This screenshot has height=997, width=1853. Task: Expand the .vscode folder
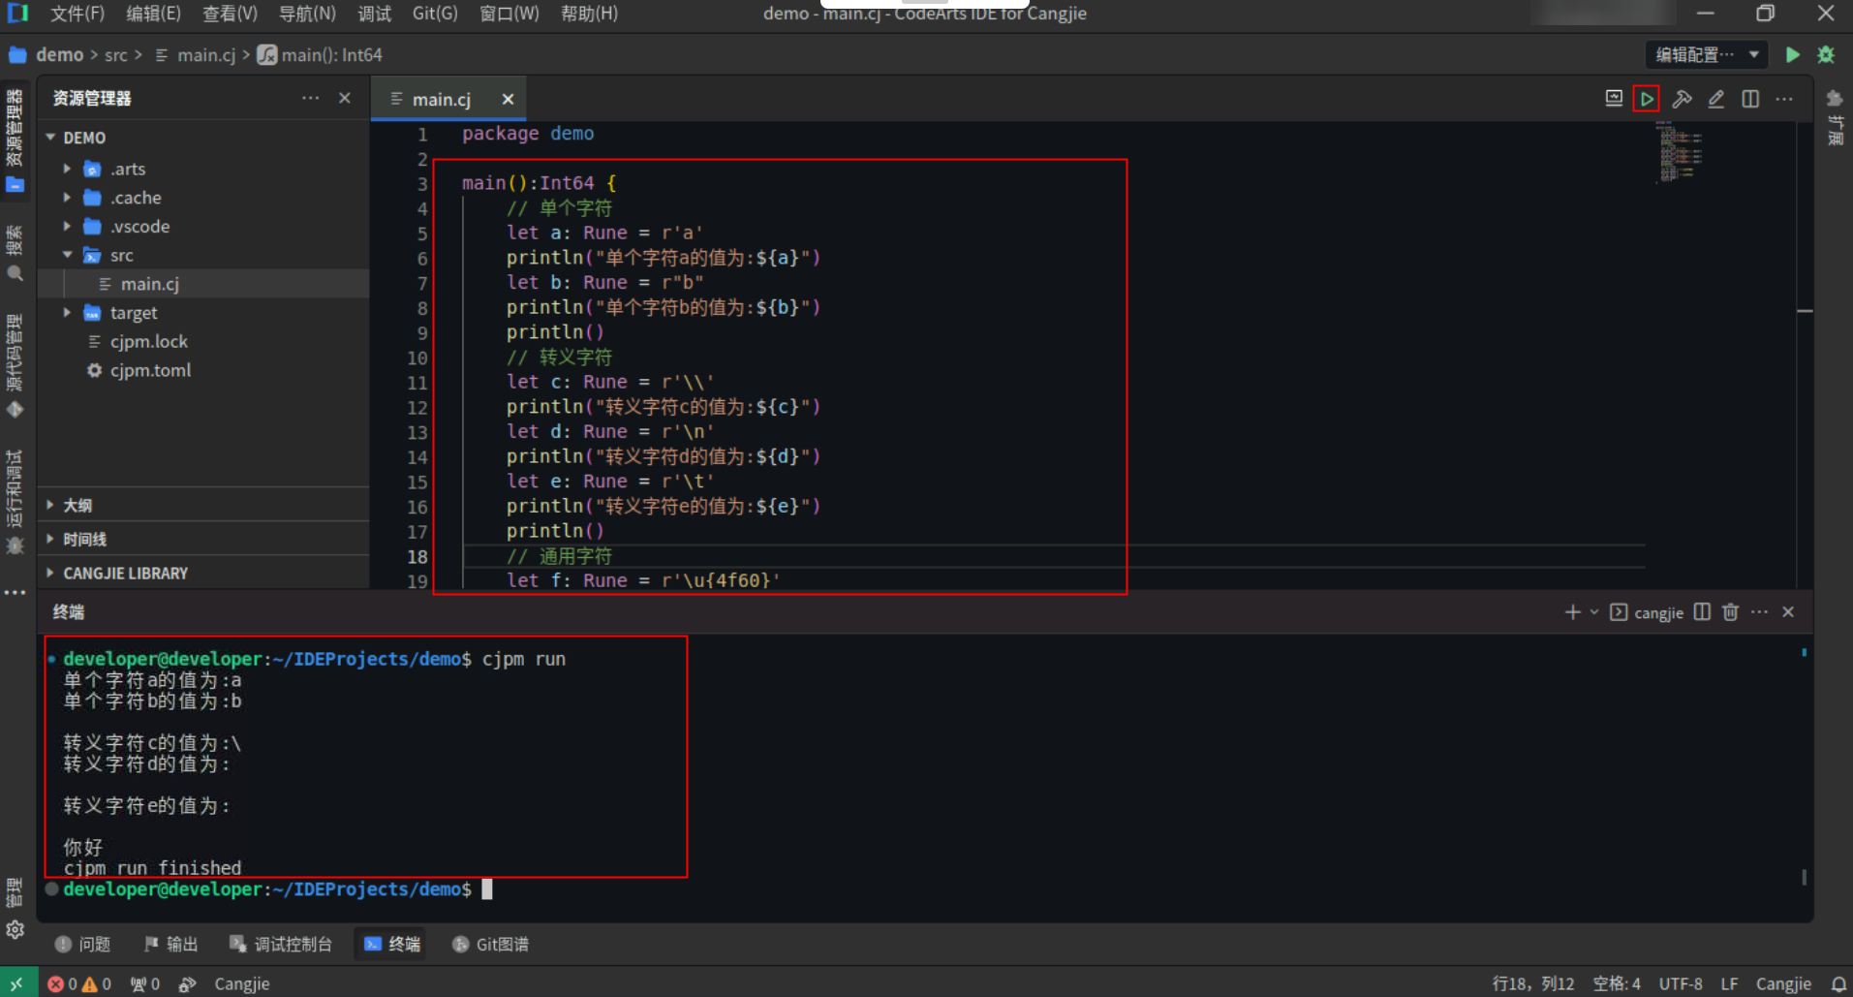click(x=67, y=227)
